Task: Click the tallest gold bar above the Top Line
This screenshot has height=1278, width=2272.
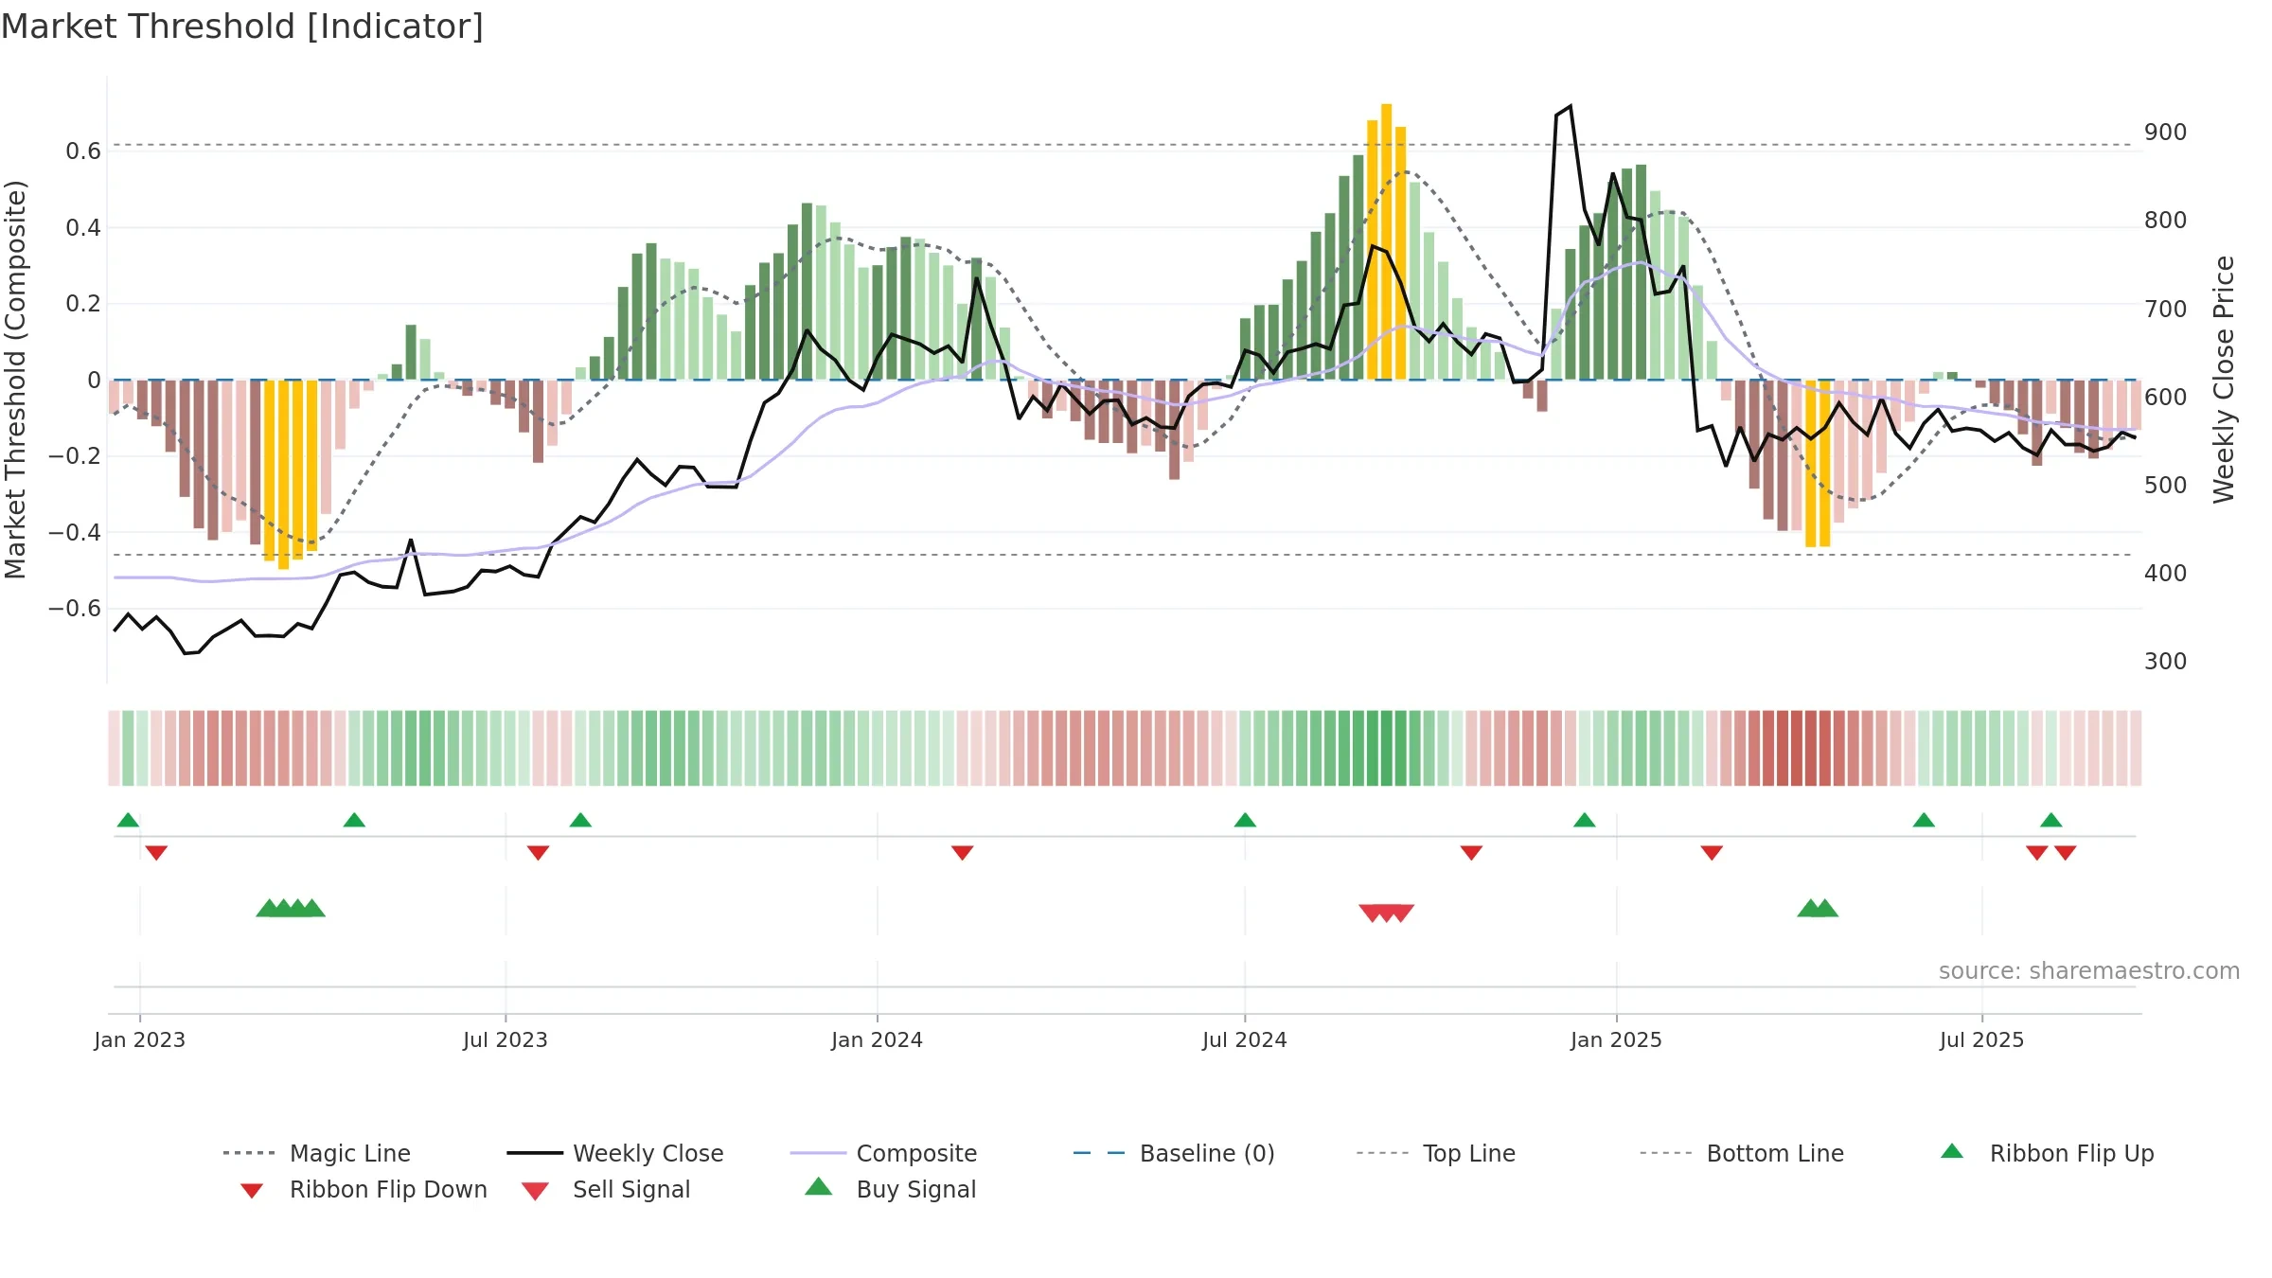Action: click(1386, 241)
